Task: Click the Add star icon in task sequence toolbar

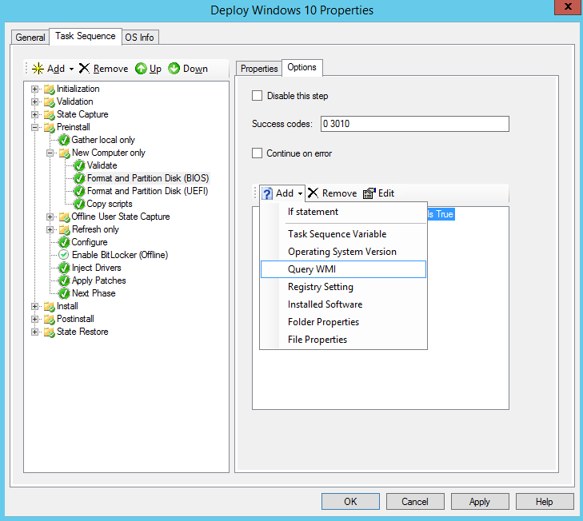Action: click(x=38, y=69)
